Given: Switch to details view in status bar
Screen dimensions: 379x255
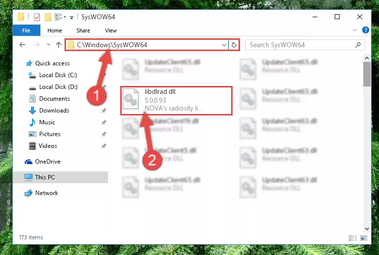Looking at the screenshot, I should tap(353, 238).
